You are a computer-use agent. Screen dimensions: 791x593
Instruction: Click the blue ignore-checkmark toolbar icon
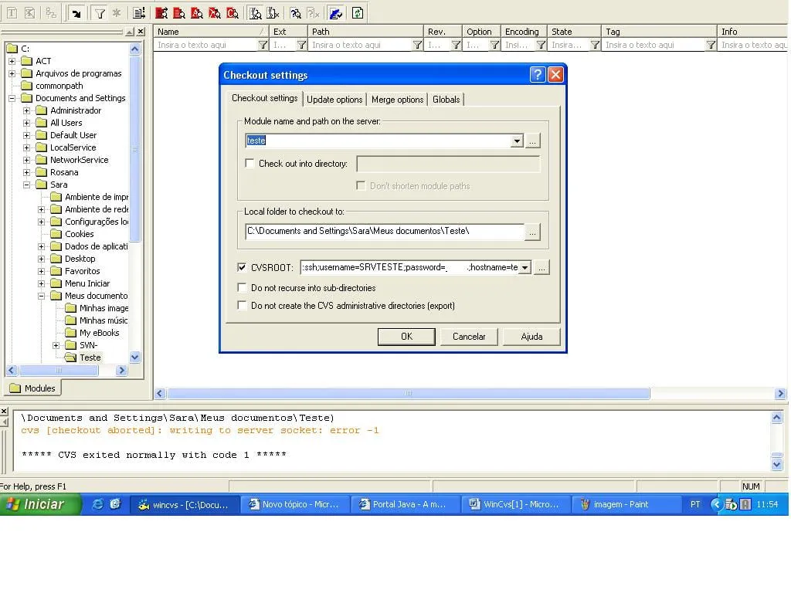point(336,13)
